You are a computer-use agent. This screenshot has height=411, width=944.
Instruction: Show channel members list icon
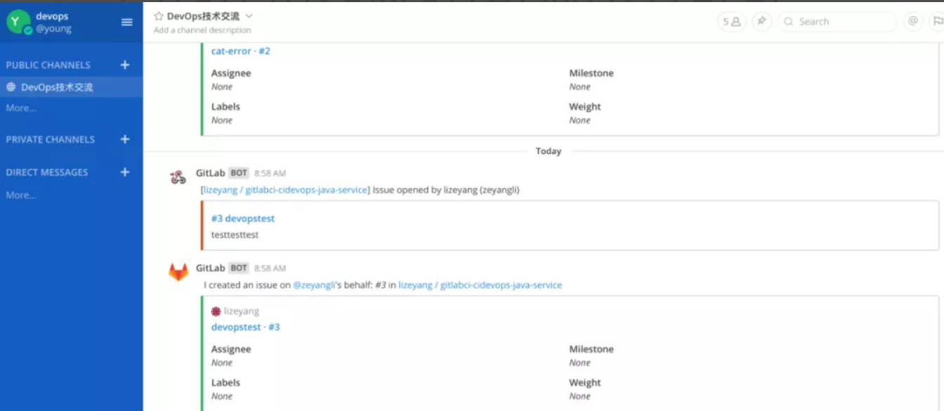(732, 22)
